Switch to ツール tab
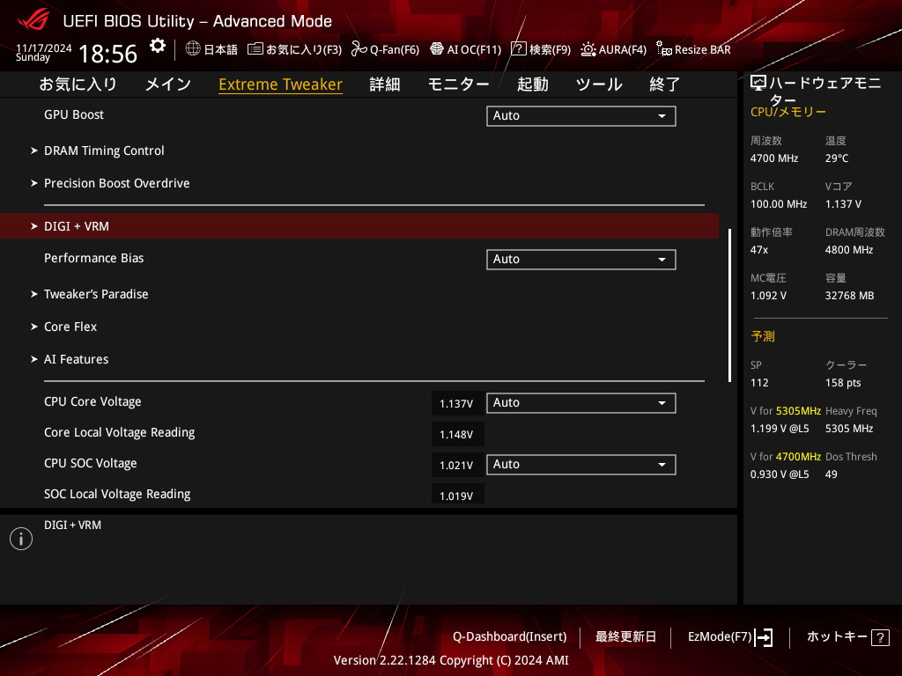Image resolution: width=902 pixels, height=676 pixels. click(x=599, y=84)
